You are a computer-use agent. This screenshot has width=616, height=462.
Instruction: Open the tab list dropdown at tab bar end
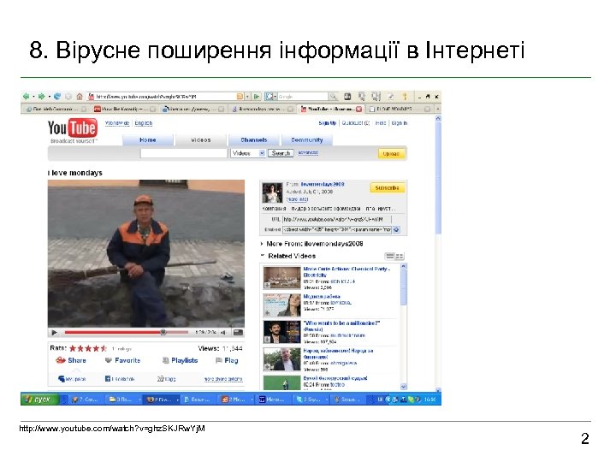point(438,109)
